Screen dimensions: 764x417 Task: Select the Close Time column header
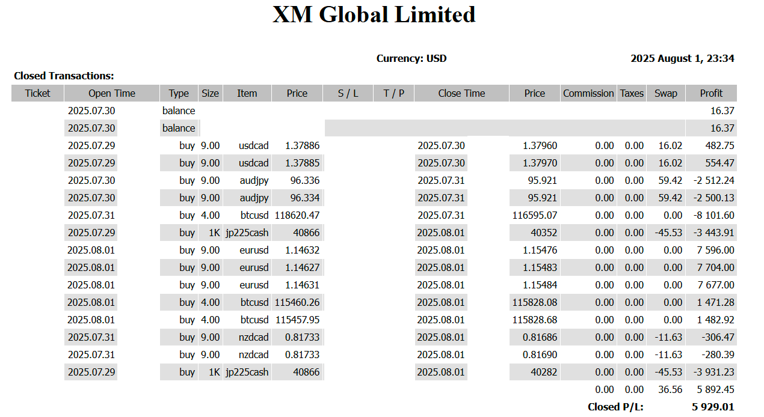tap(461, 93)
